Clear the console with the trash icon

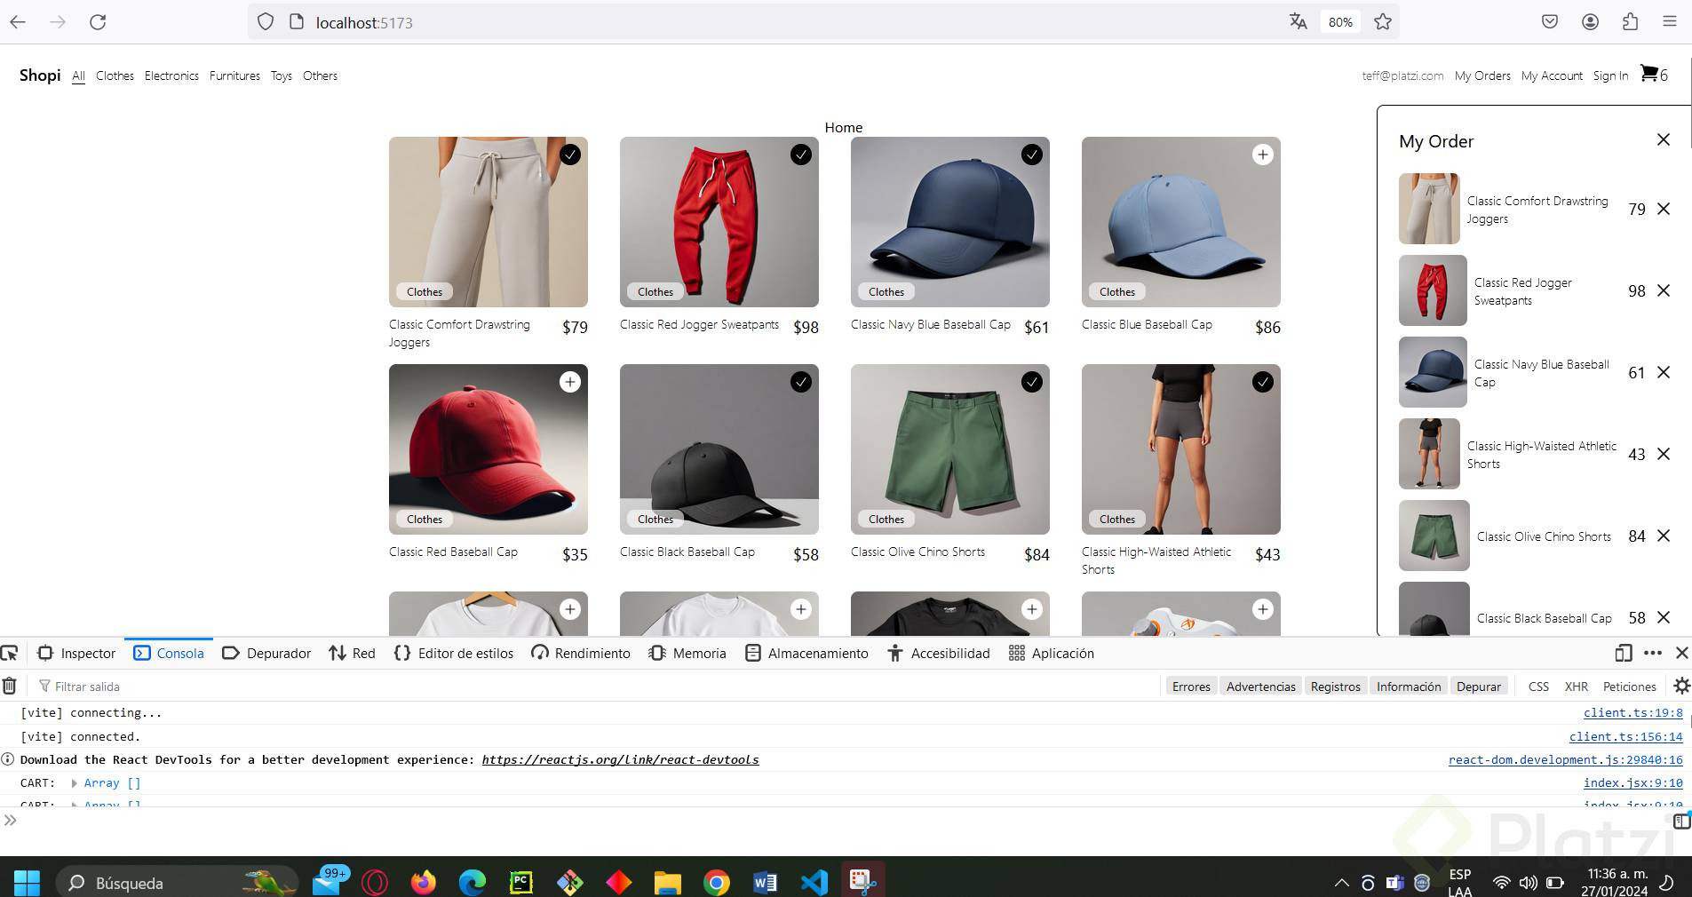[x=10, y=686]
